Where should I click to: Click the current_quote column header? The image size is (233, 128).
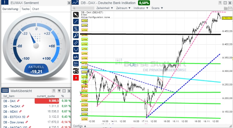pos(46,96)
